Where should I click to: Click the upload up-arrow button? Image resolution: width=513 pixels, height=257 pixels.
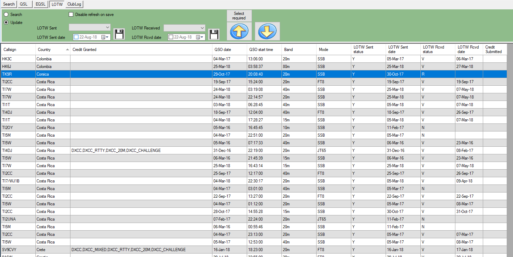click(x=239, y=31)
